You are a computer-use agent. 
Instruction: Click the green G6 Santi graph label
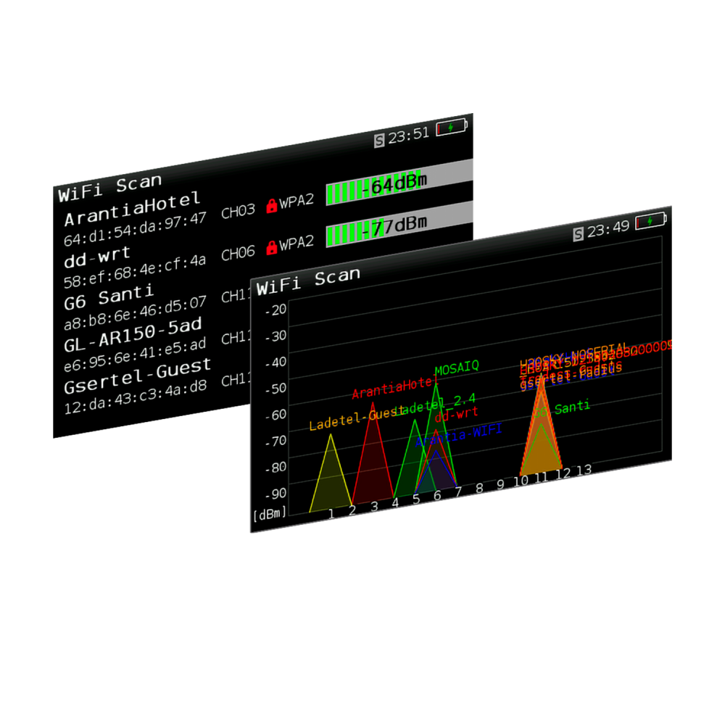pos(562,409)
